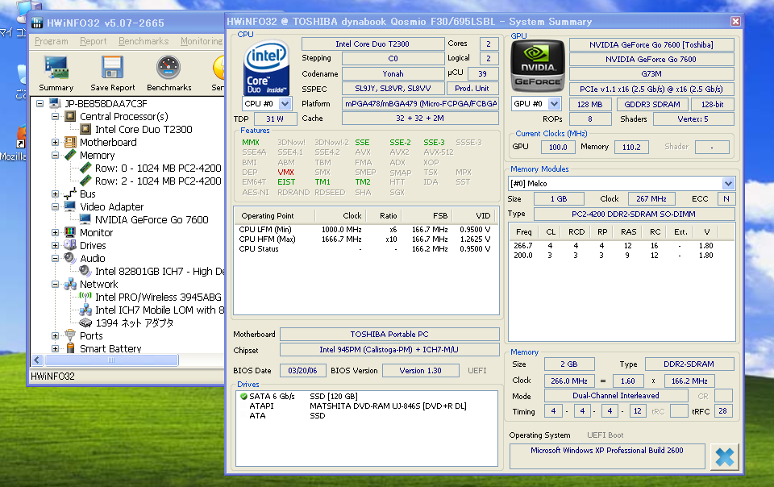Expand the Motherboard node
The height and width of the screenshot is (487, 774).
[x=56, y=142]
